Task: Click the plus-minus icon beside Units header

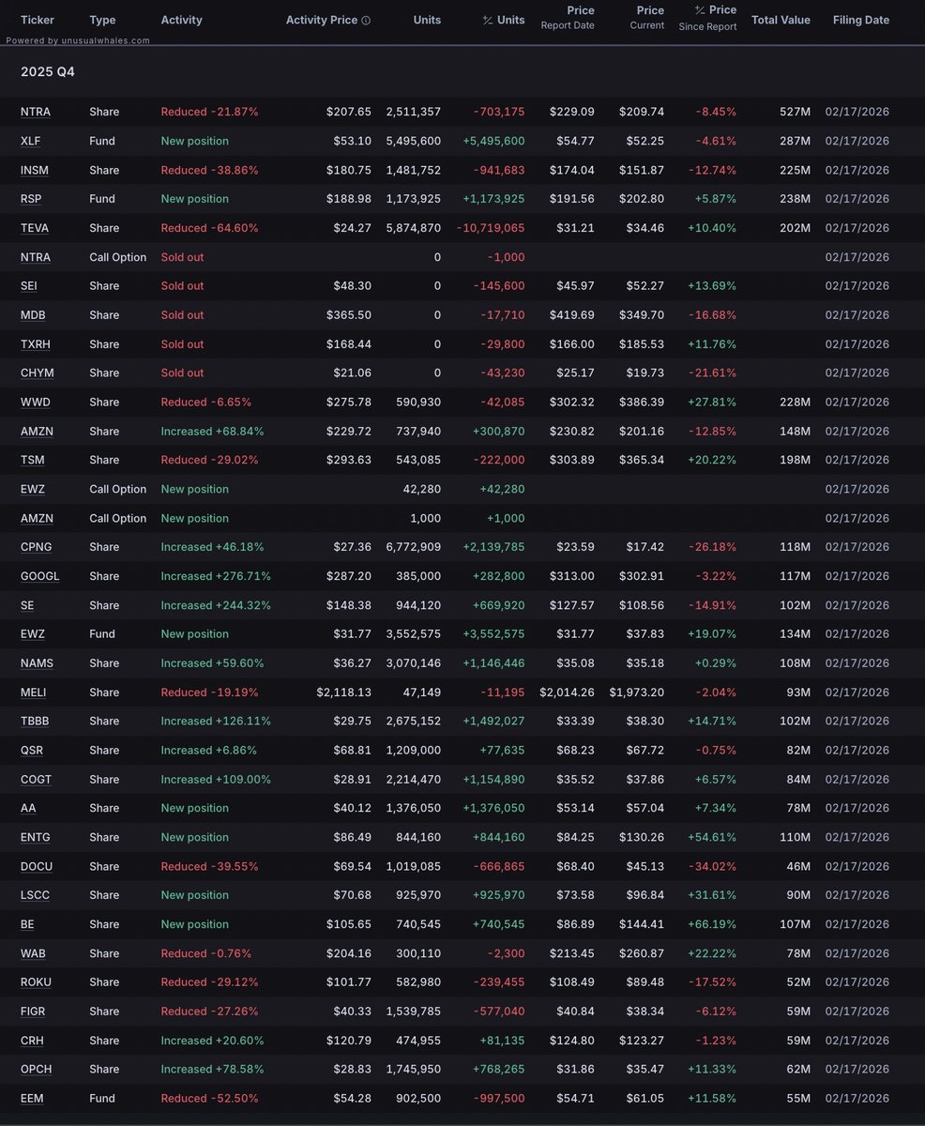Action: coord(488,20)
